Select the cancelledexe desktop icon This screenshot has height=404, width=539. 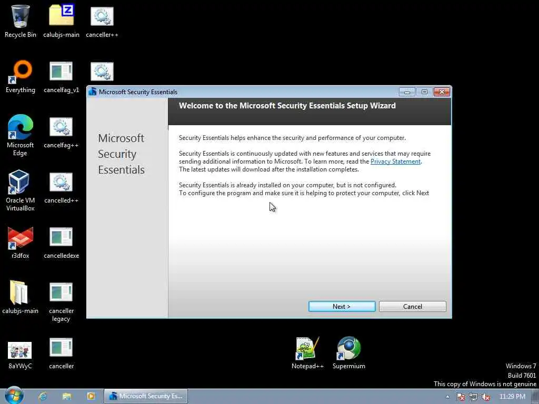click(x=61, y=242)
